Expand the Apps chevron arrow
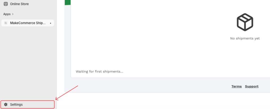This screenshot has width=270, height=109. point(13,14)
